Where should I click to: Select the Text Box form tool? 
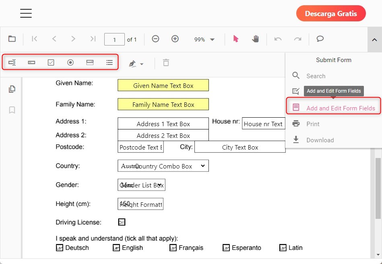click(x=31, y=62)
